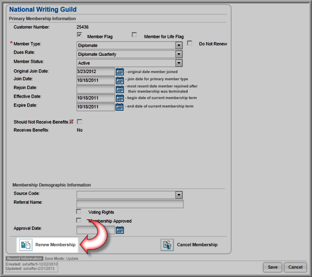Click the Join Date text field
Viewport: 312px width, 277px height.
[96, 80]
